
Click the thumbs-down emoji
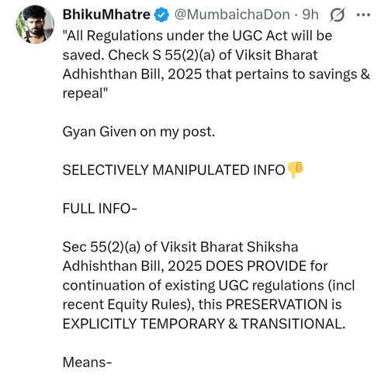[295, 170]
